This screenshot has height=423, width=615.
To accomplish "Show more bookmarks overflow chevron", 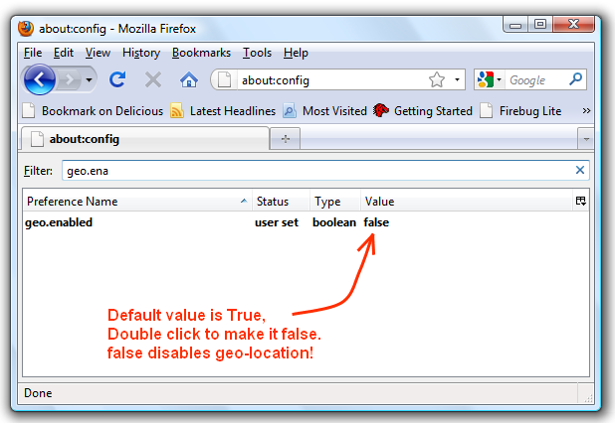I will [x=585, y=110].
